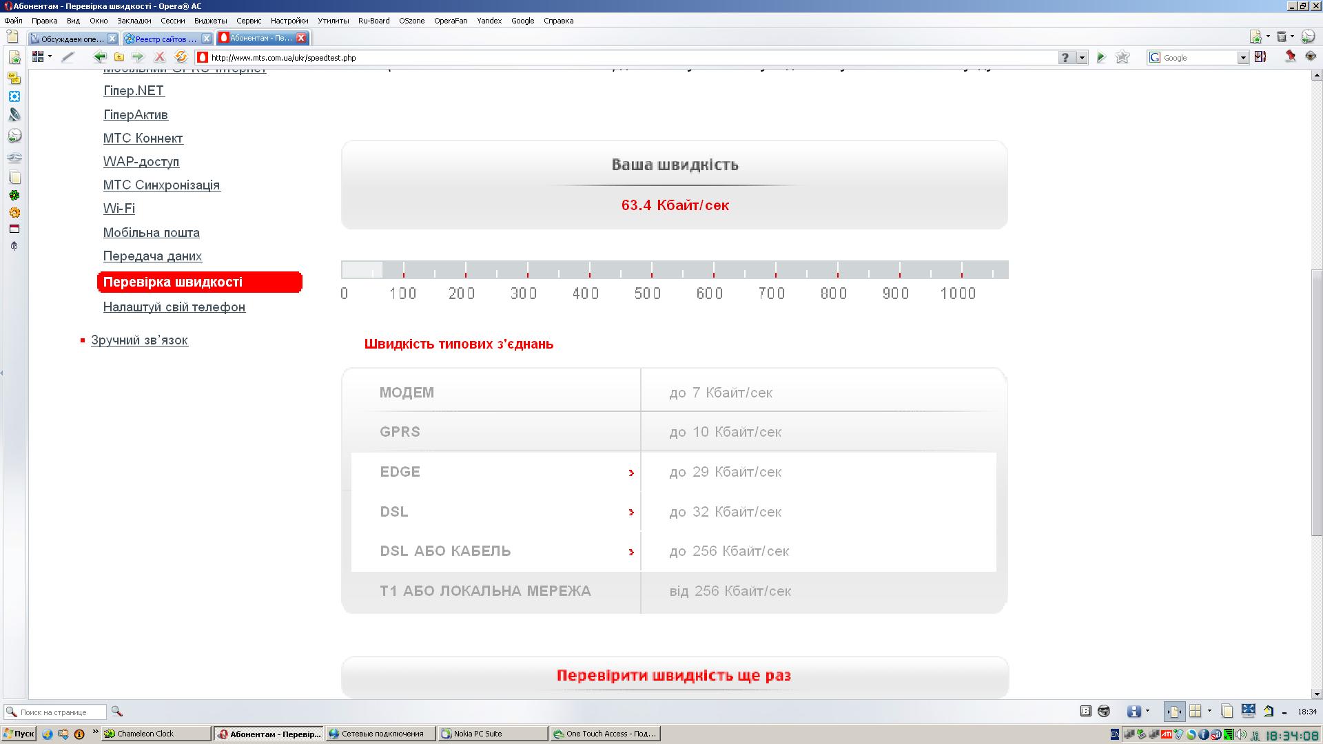The width and height of the screenshot is (1323, 744).
Task: Open closed tabs trash icon
Action: [1282, 37]
